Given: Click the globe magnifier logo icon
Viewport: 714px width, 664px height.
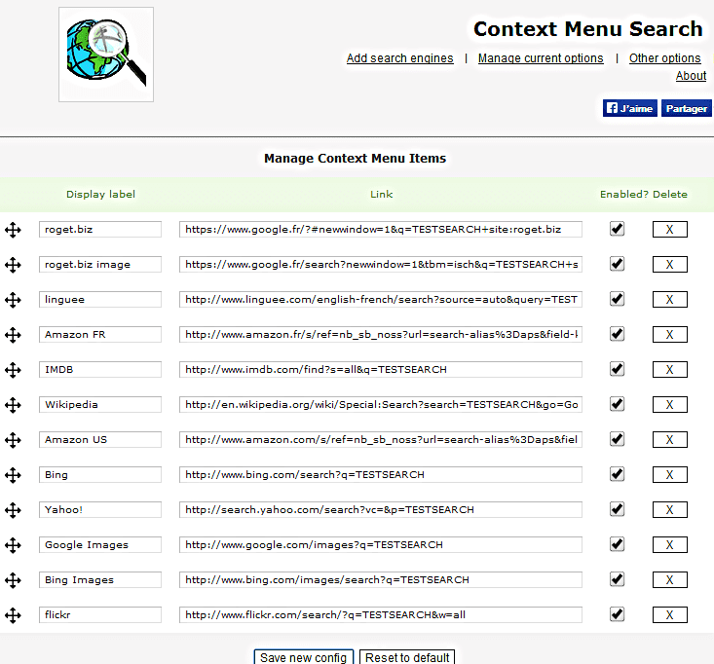Looking at the screenshot, I should (106, 55).
